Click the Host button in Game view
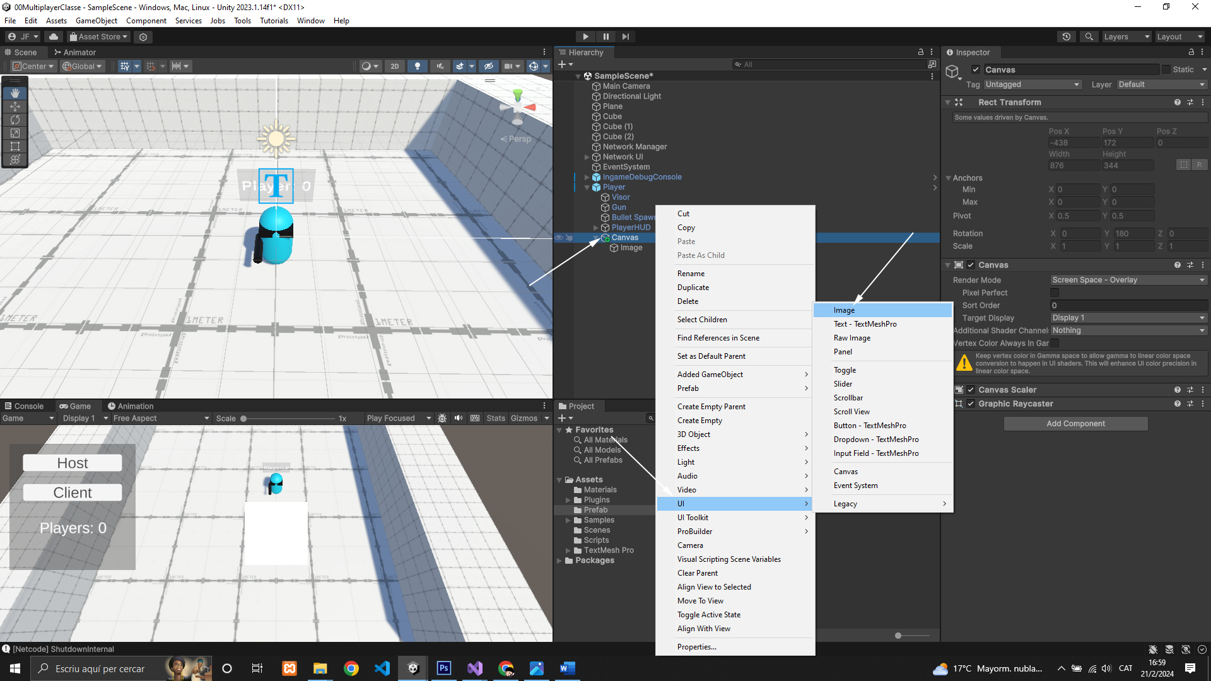 tap(73, 463)
